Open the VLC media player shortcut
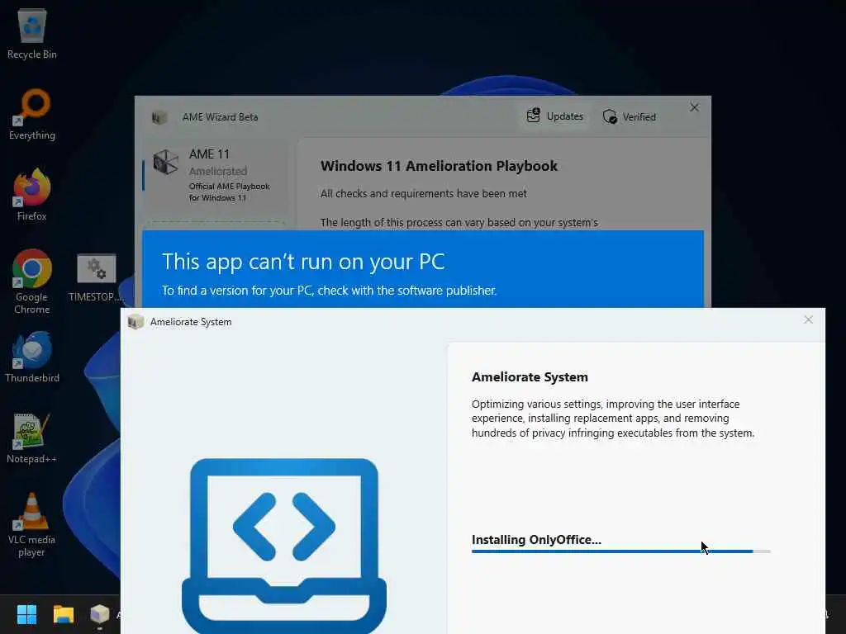The width and height of the screenshot is (846, 634). click(x=32, y=524)
